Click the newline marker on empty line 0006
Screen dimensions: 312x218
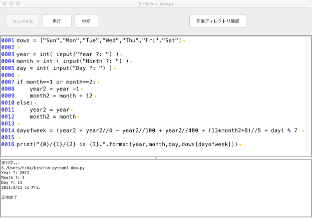[x=19, y=75]
